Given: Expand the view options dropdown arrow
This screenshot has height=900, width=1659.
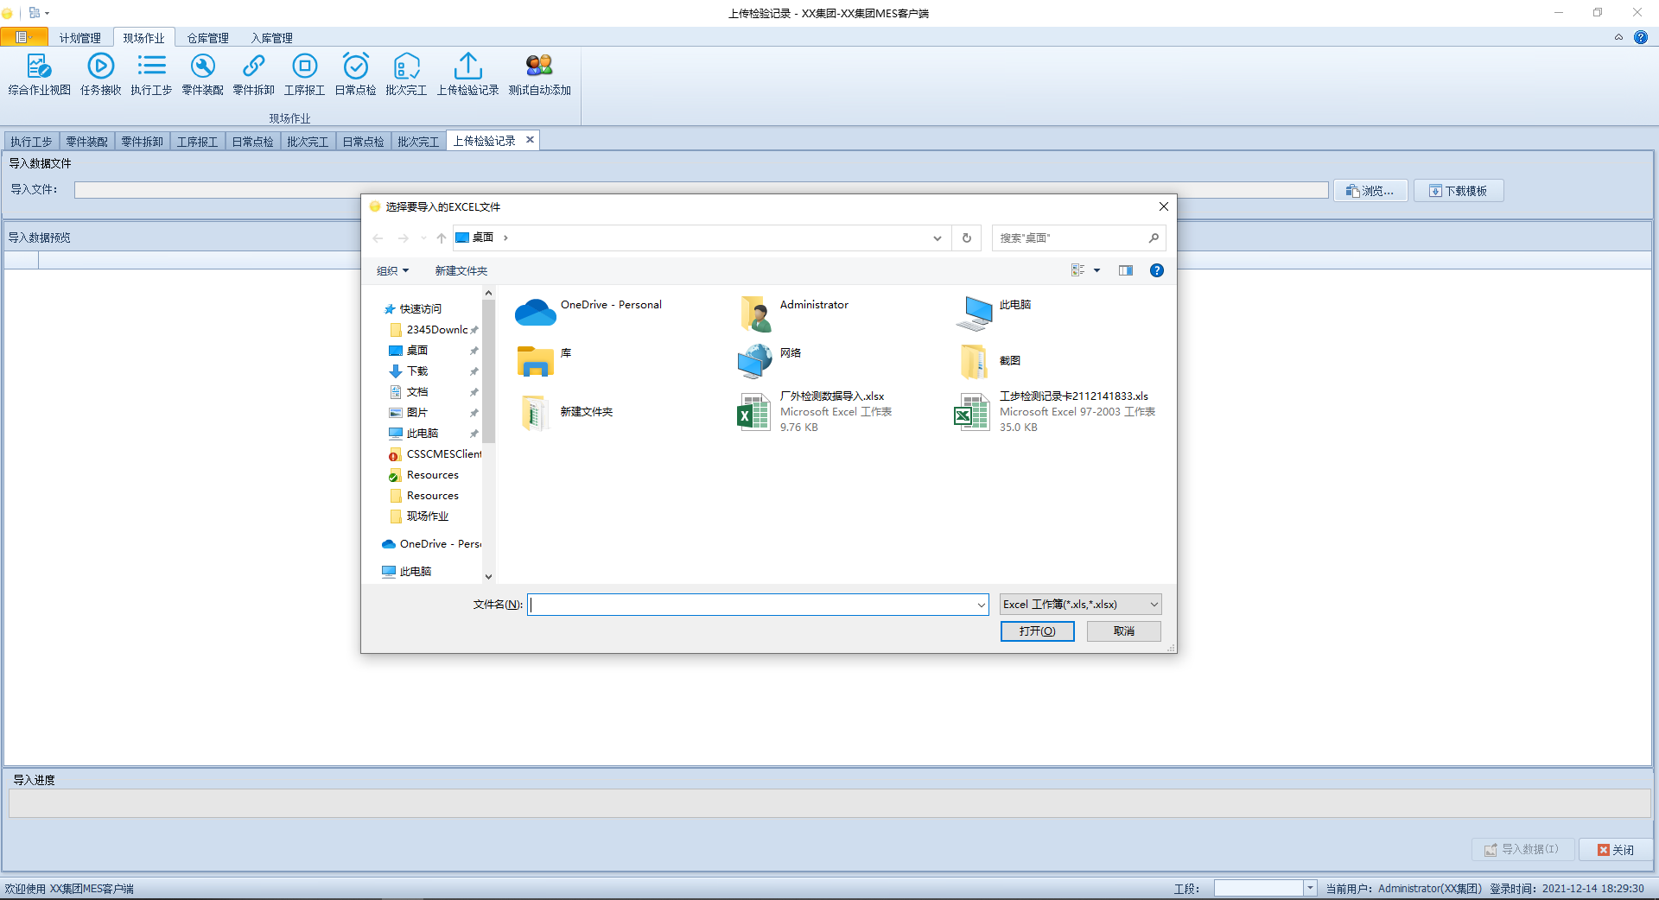Looking at the screenshot, I should [x=1097, y=270].
